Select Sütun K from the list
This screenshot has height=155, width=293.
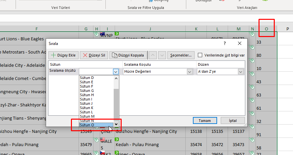tap(96, 108)
